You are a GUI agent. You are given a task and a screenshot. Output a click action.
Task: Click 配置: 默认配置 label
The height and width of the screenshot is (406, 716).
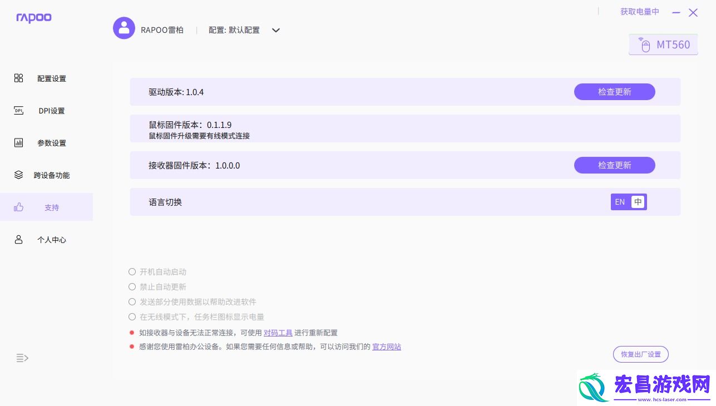tap(234, 30)
